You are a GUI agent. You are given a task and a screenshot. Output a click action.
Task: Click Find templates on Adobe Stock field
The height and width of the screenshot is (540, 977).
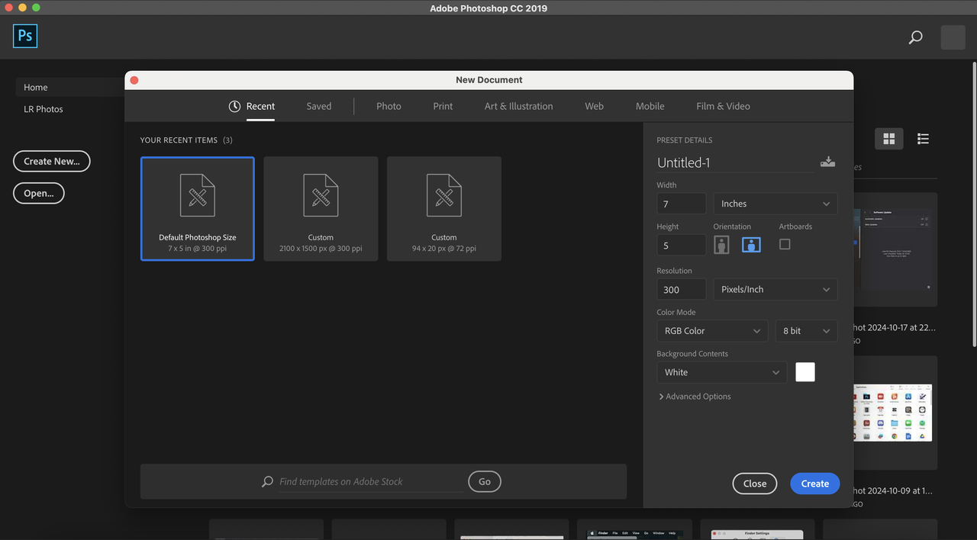[370, 481]
